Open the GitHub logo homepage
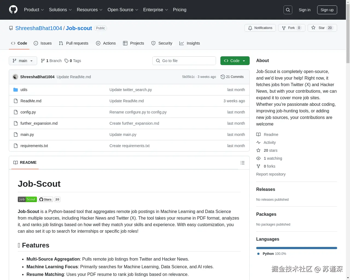This screenshot has height=280, width=350. point(13,10)
